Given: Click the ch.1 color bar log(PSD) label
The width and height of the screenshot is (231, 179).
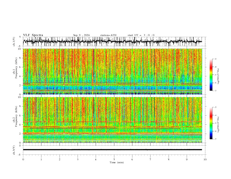Looking at the screenshot, I should coord(218,76).
